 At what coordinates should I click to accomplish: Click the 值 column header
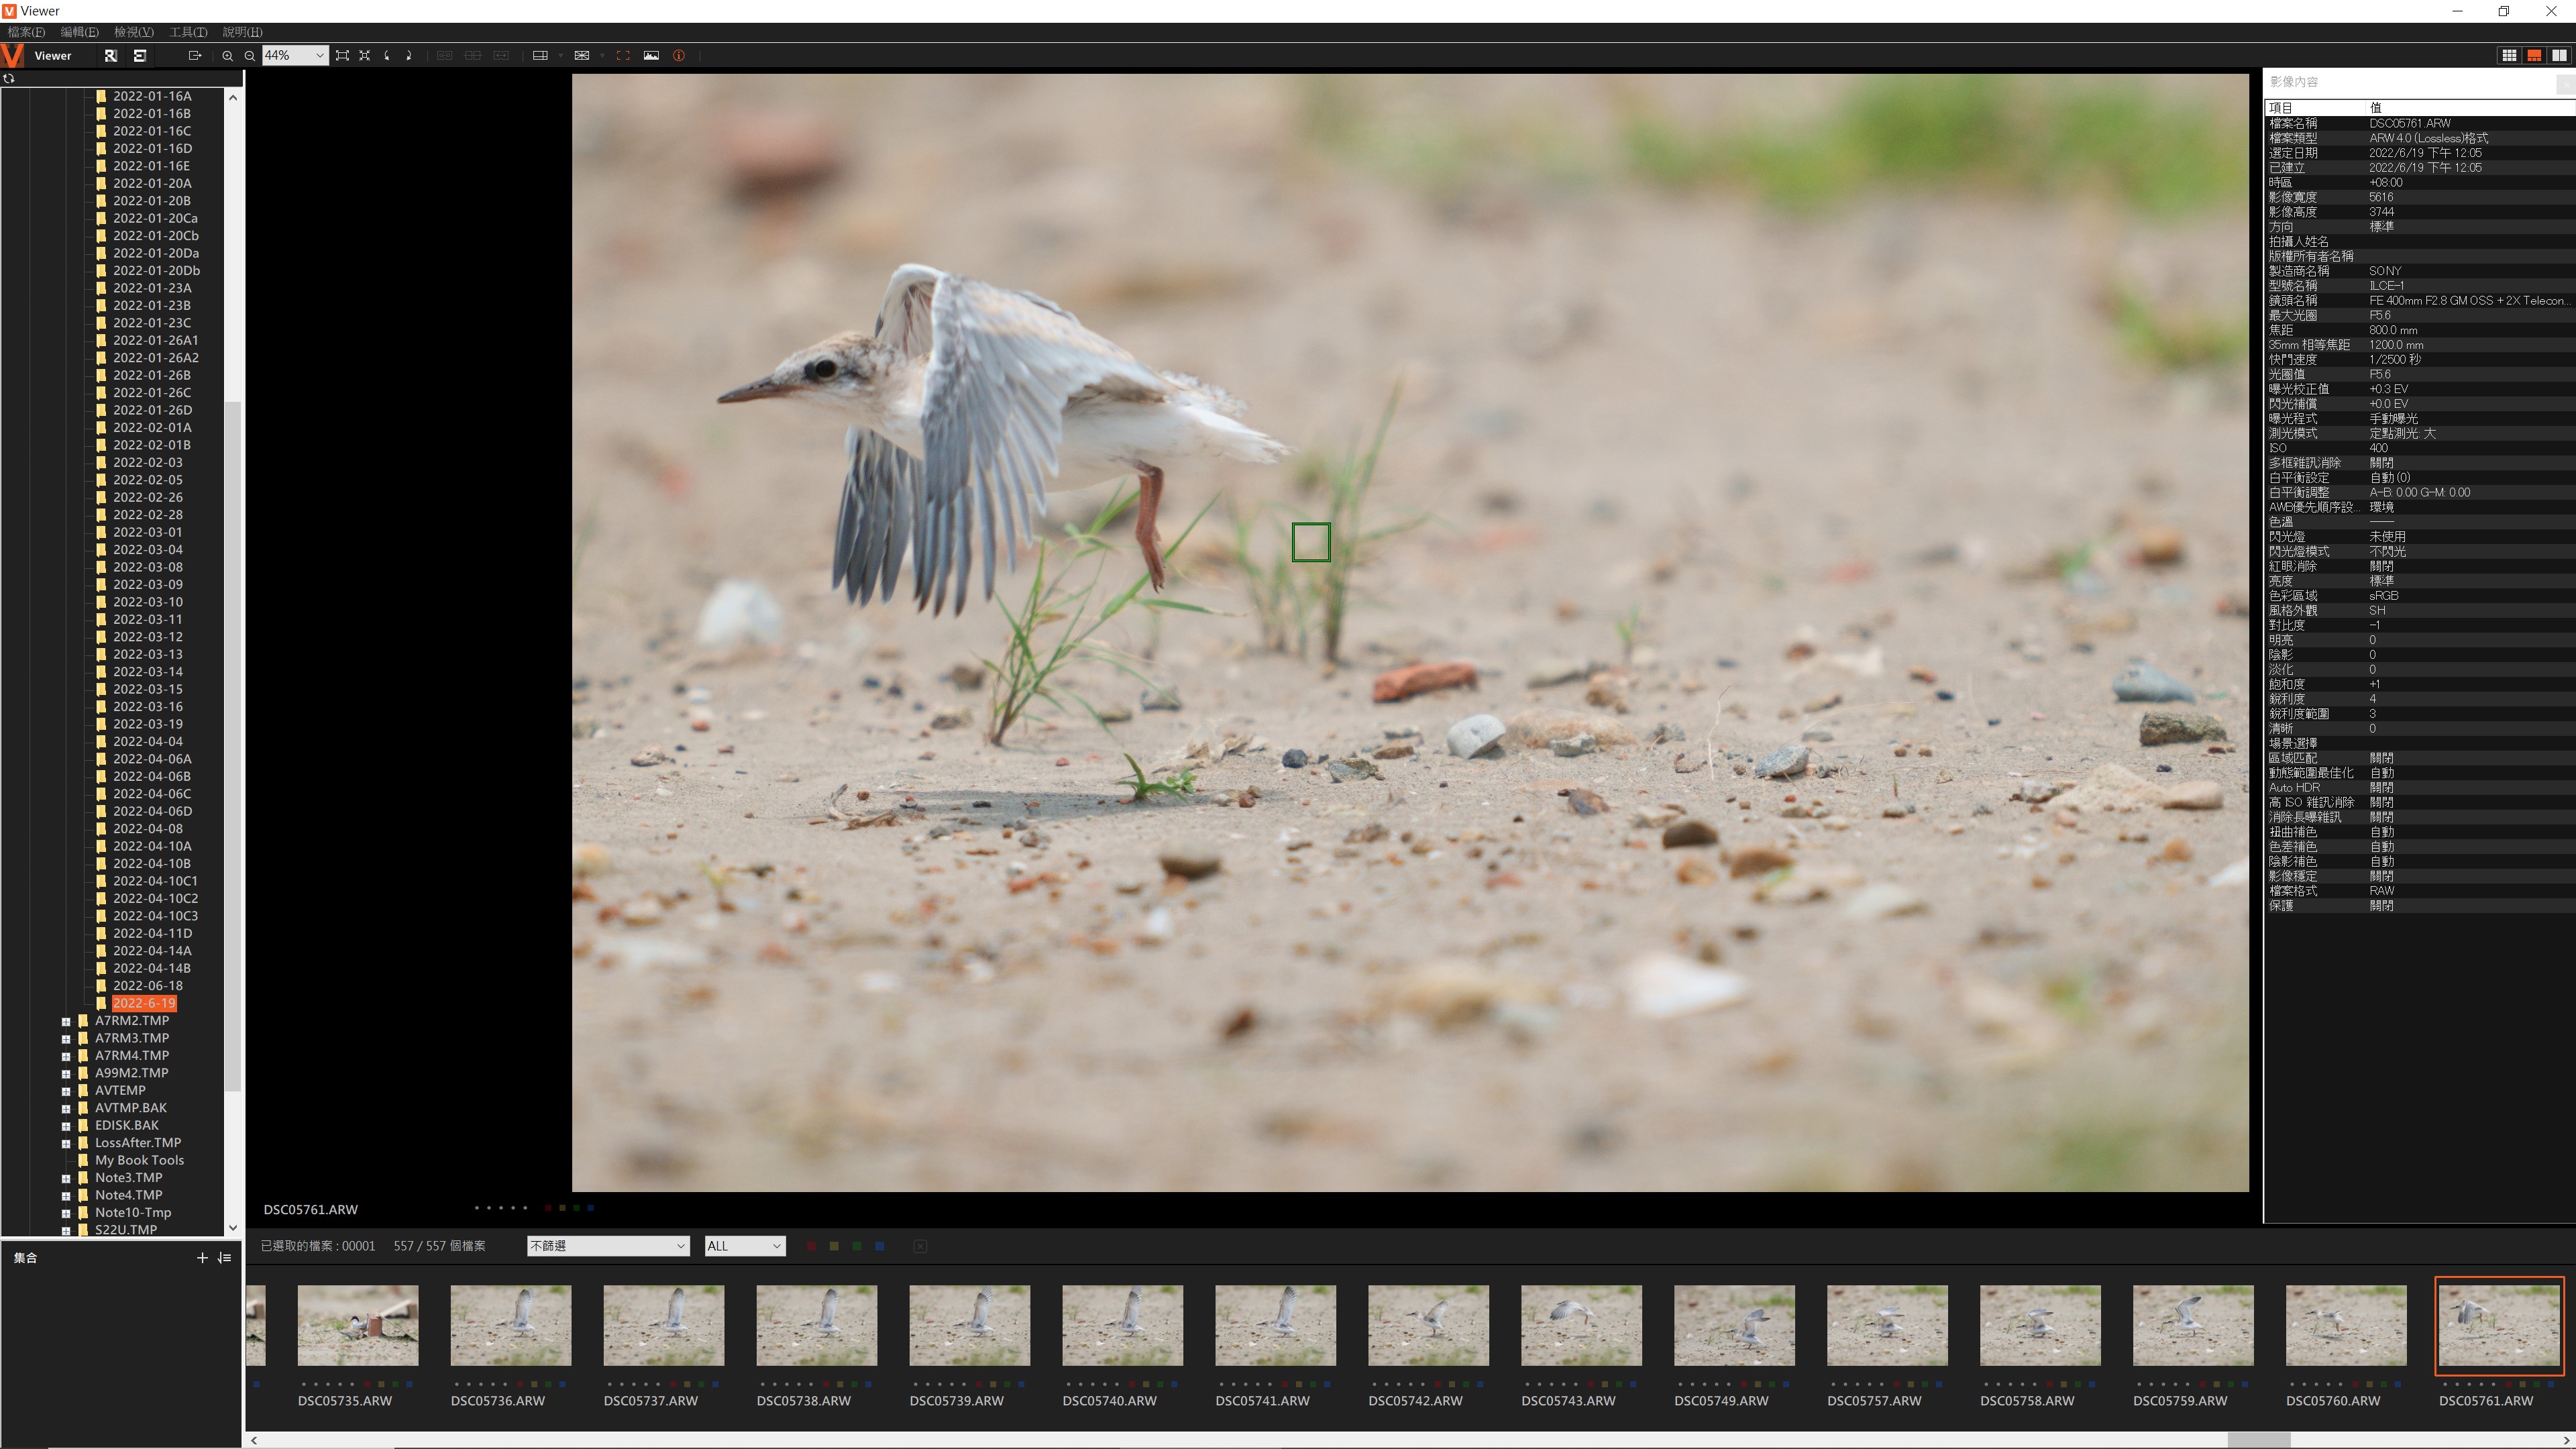2470,107
